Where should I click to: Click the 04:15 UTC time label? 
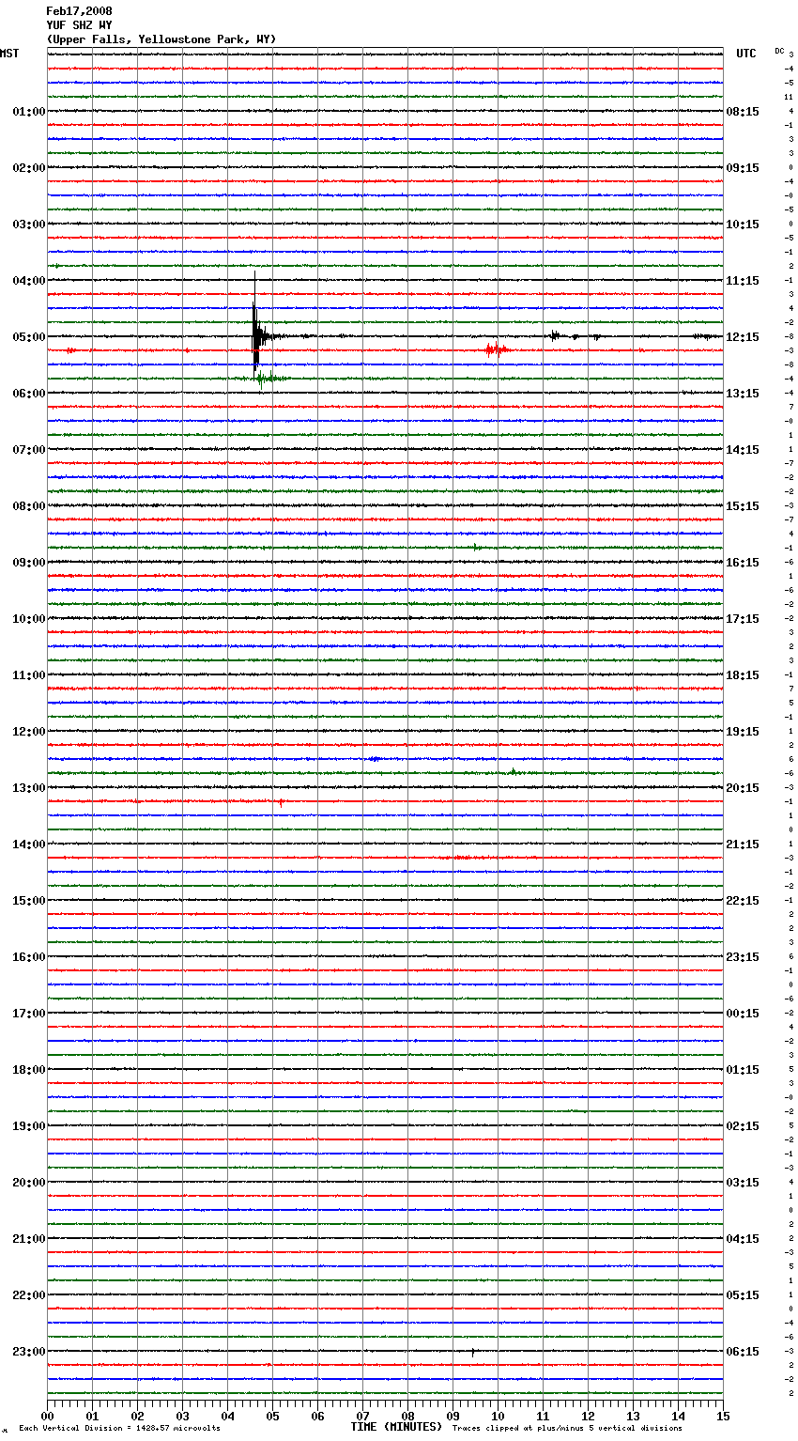[x=743, y=1239]
